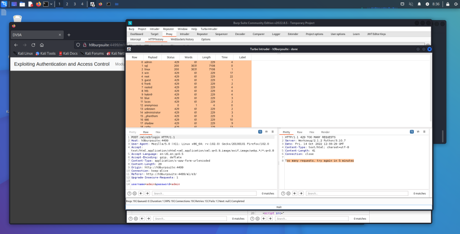The height and width of the screenshot is (234, 460).
Task: Click the Halt button in Turbo Intruder
Action: [279, 207]
